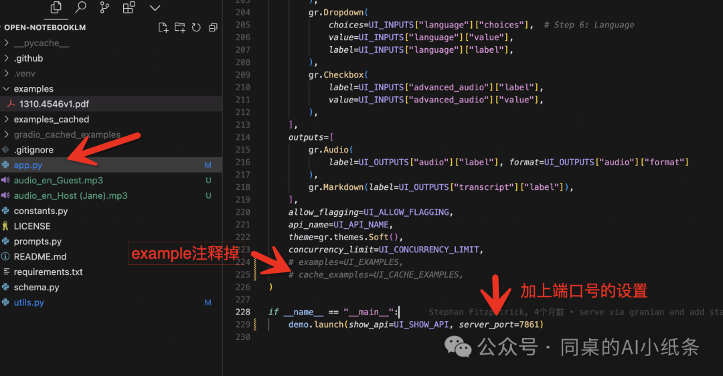Open the Extensions view icon

[x=129, y=7]
